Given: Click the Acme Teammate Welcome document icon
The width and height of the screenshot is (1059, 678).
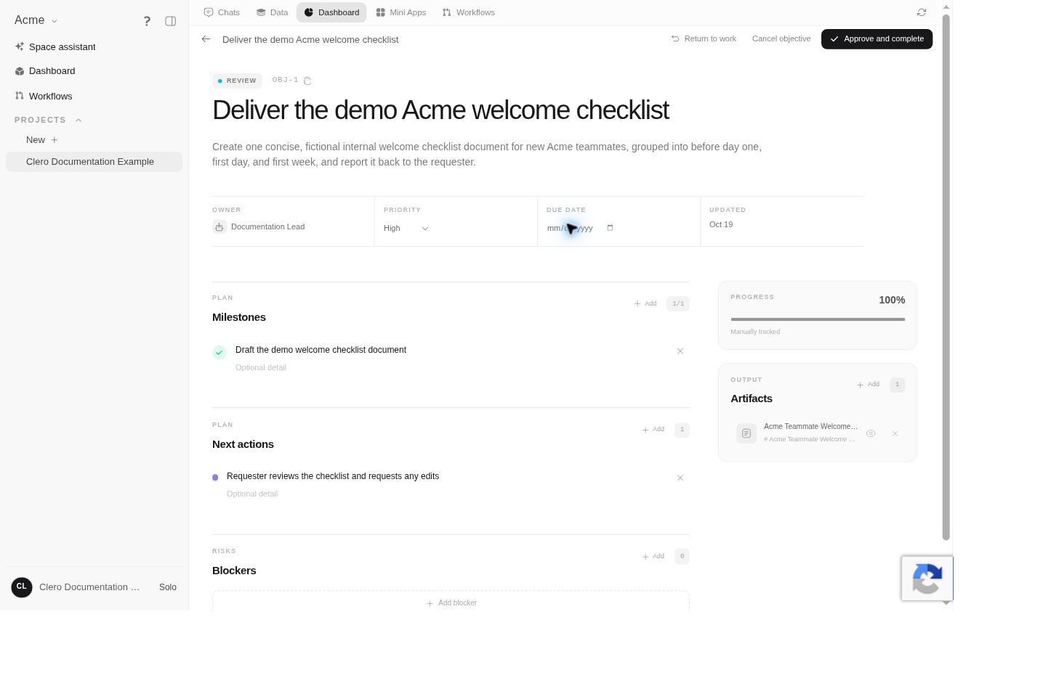Looking at the screenshot, I should [x=746, y=433].
